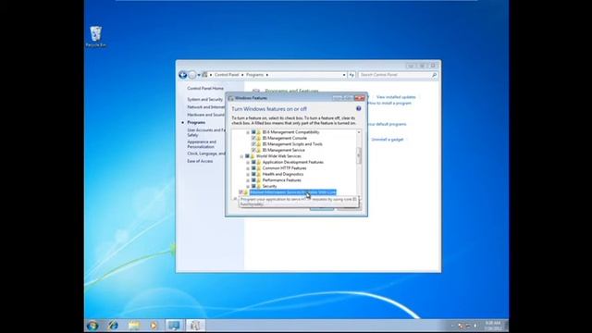The image size is (592, 333).
Task: Toggle Common HTTP Features checkbox
Action: (253, 168)
